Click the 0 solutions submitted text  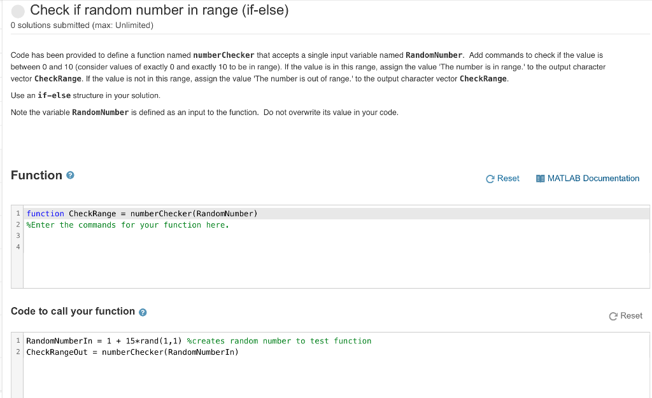pos(82,25)
